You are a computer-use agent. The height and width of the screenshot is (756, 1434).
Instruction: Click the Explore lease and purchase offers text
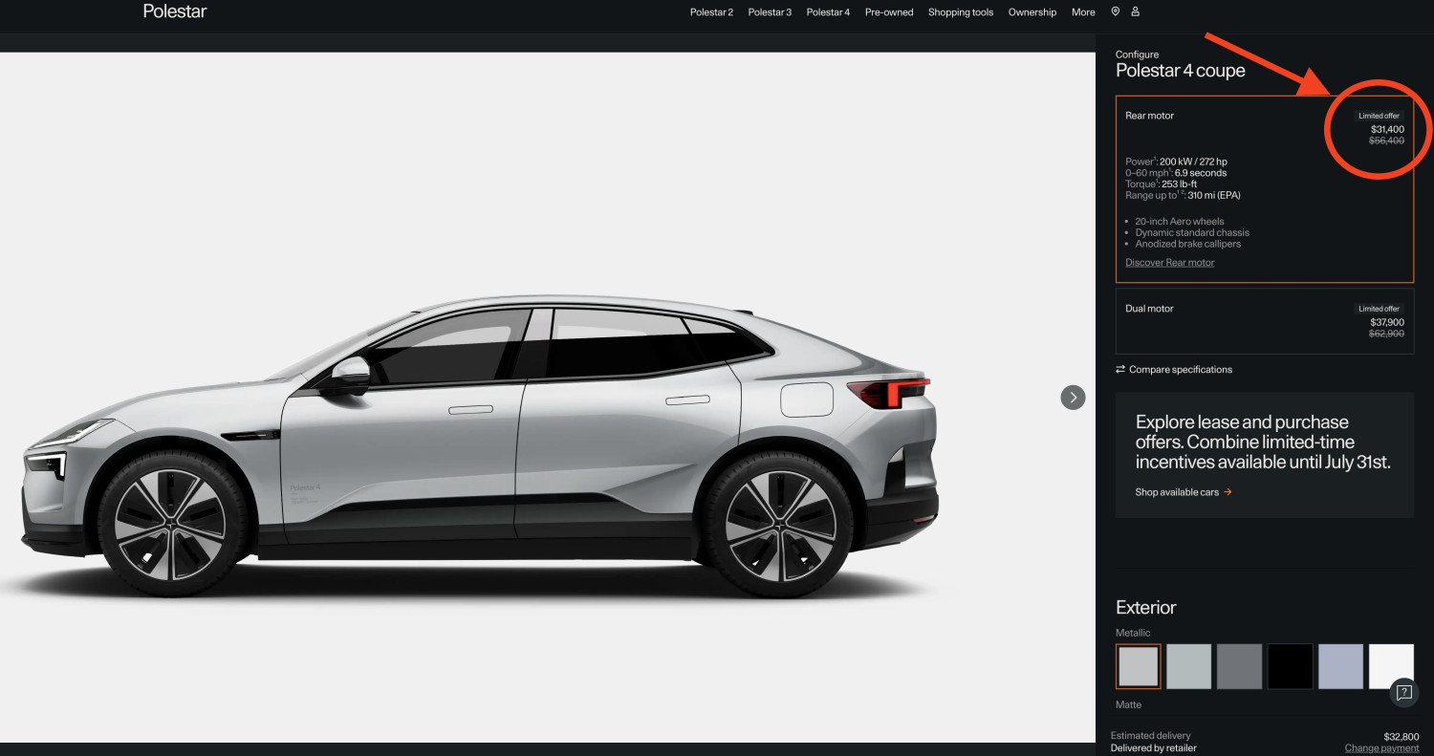pyautogui.click(x=1263, y=442)
